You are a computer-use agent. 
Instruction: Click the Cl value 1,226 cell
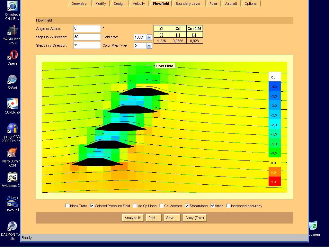[x=162, y=41]
